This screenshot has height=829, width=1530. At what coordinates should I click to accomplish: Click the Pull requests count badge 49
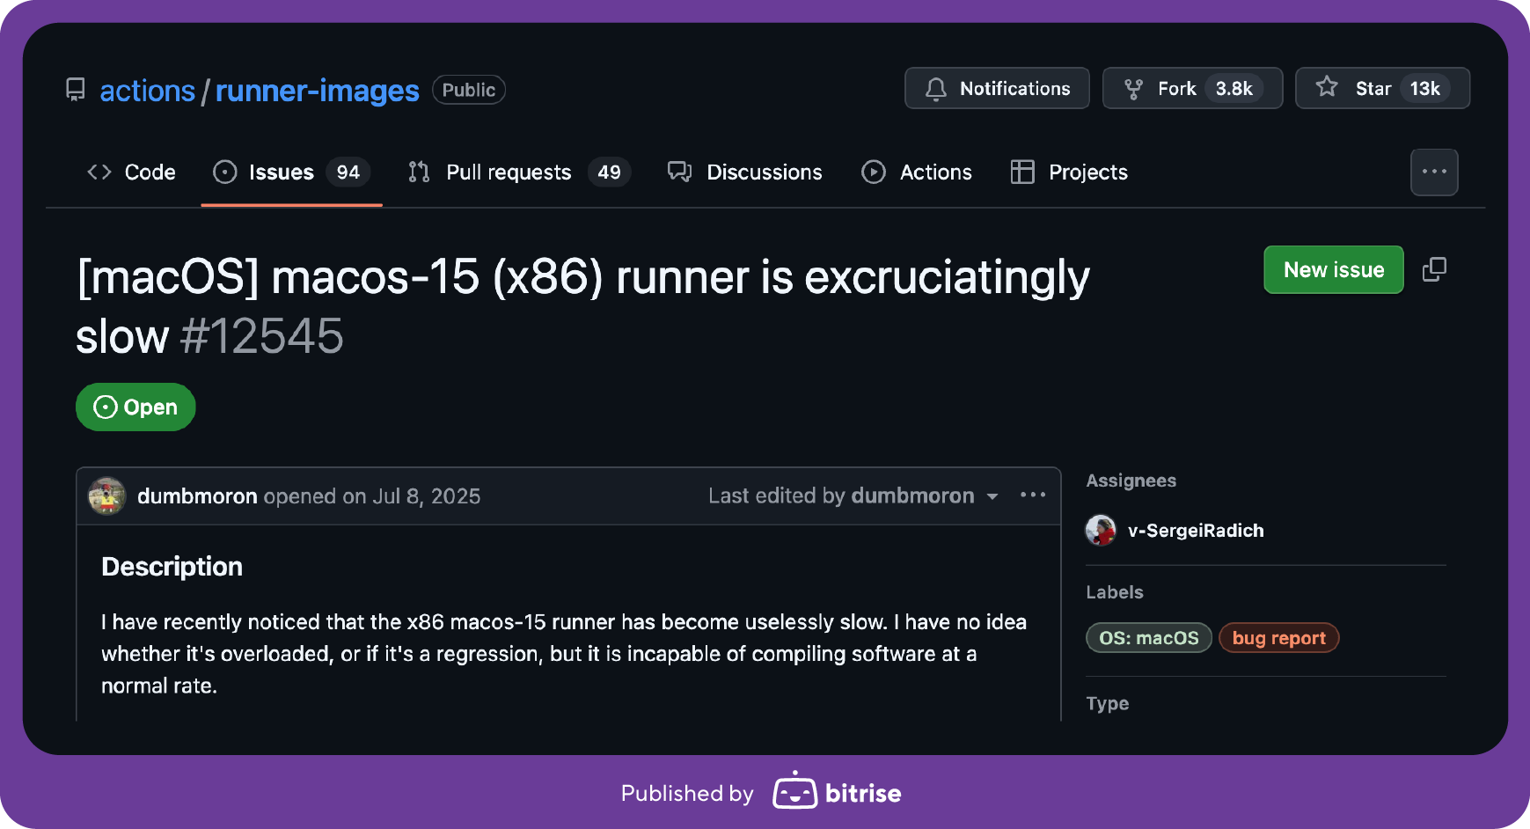pyautogui.click(x=609, y=172)
